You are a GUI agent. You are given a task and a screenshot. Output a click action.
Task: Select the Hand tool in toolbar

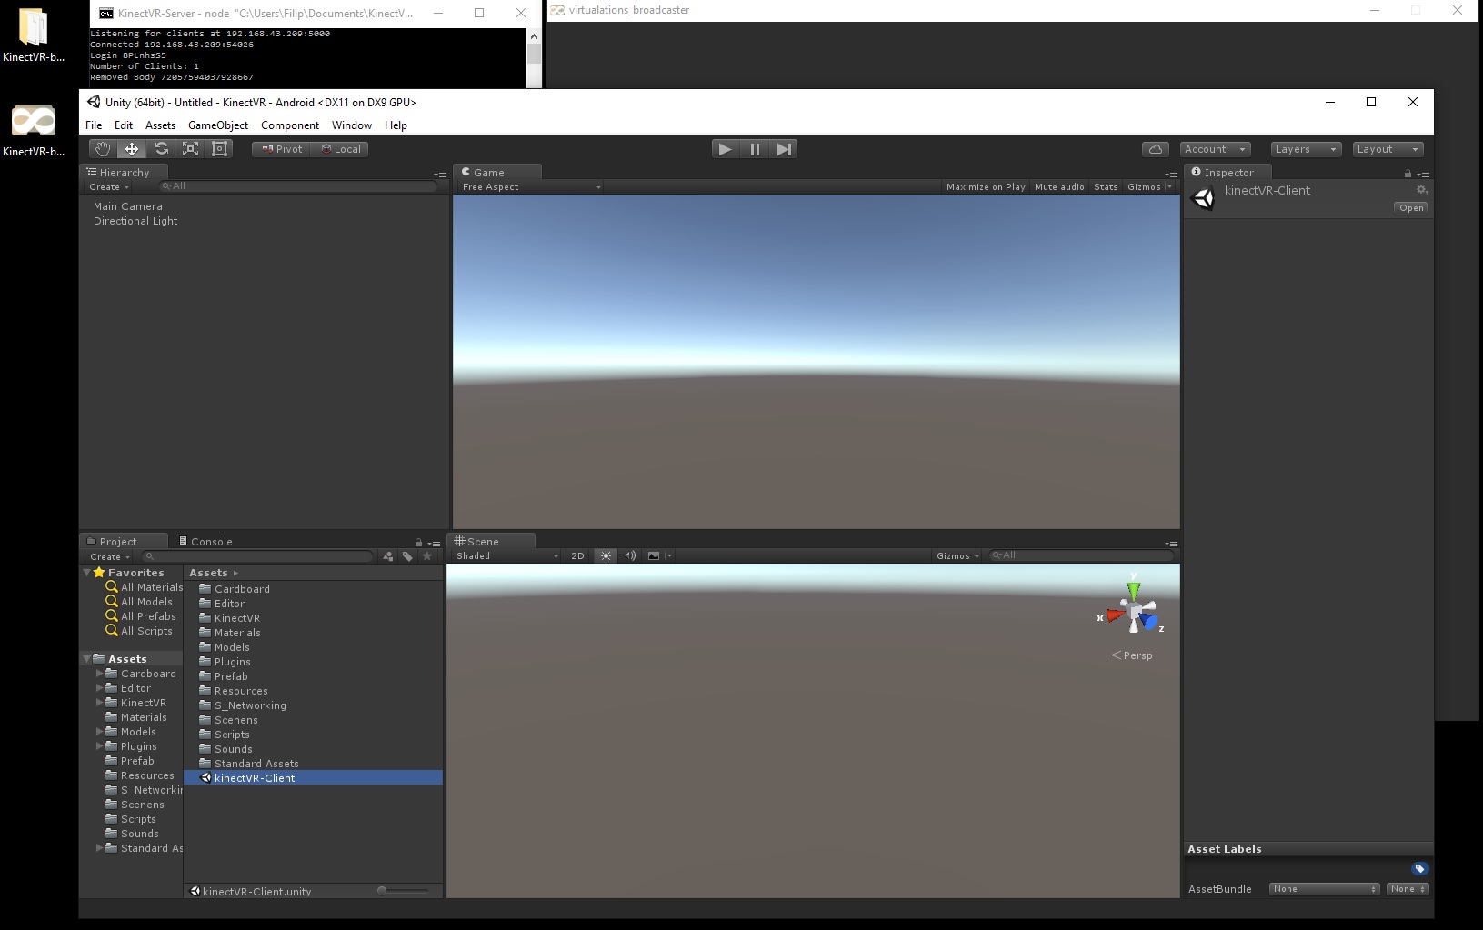(x=103, y=149)
